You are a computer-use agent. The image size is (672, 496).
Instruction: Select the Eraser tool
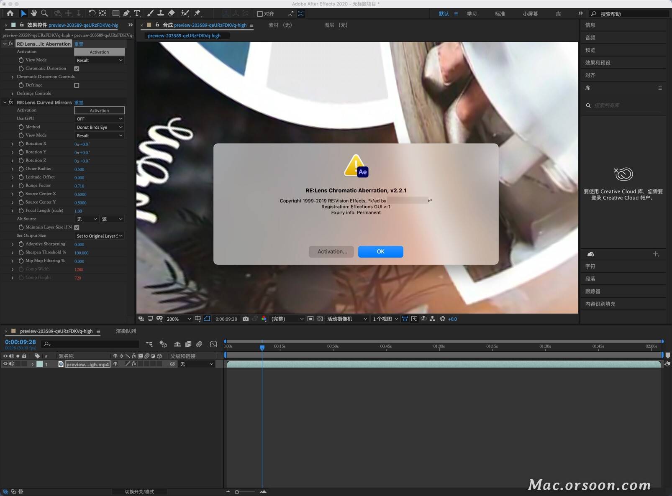pos(171,13)
